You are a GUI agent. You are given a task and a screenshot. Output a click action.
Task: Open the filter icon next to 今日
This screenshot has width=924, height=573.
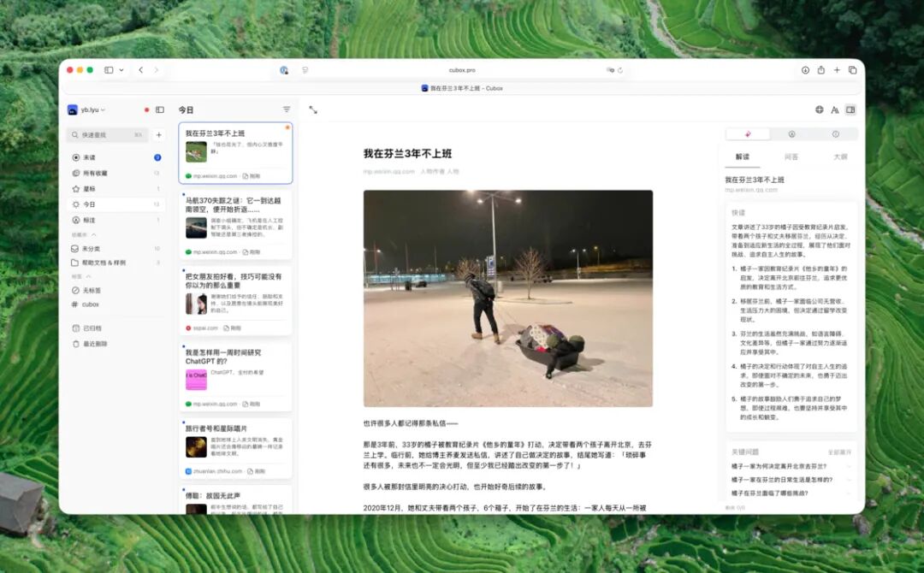287,109
